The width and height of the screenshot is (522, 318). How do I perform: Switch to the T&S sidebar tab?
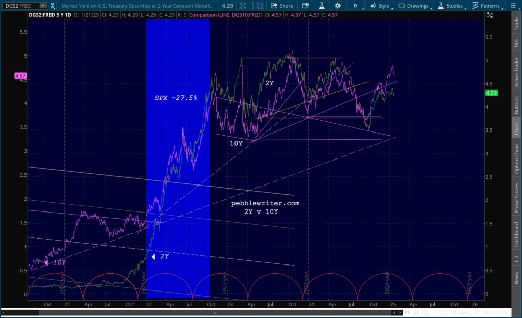coord(517,43)
